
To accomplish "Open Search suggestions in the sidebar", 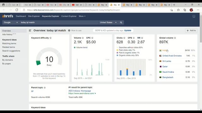I will pos(11,51).
